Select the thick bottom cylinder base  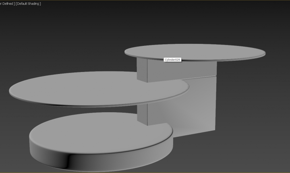pos(101,141)
